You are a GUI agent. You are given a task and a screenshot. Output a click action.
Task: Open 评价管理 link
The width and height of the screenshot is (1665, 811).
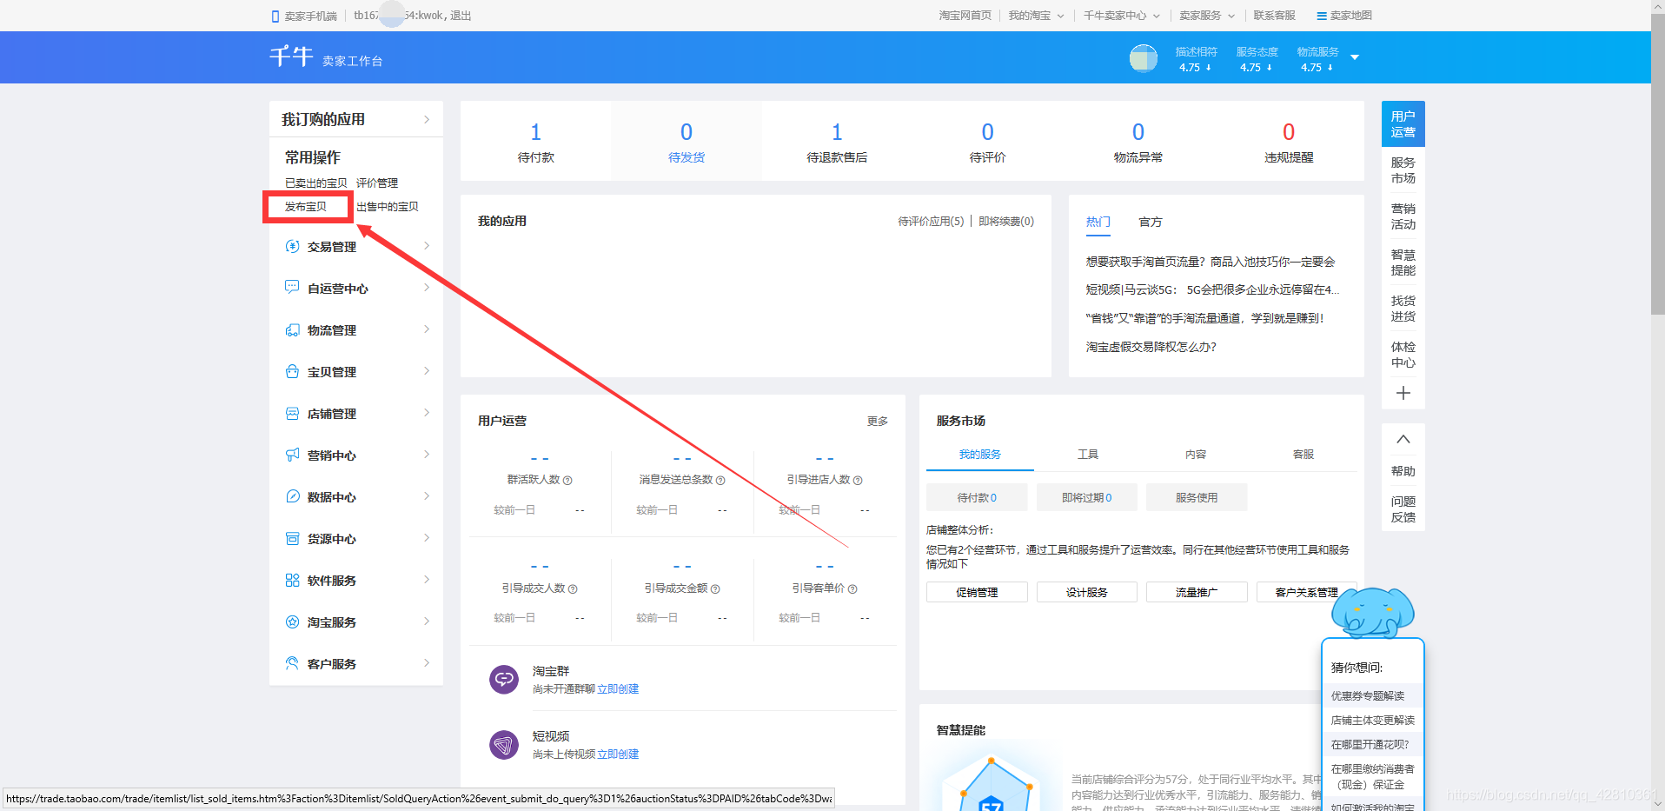377,183
